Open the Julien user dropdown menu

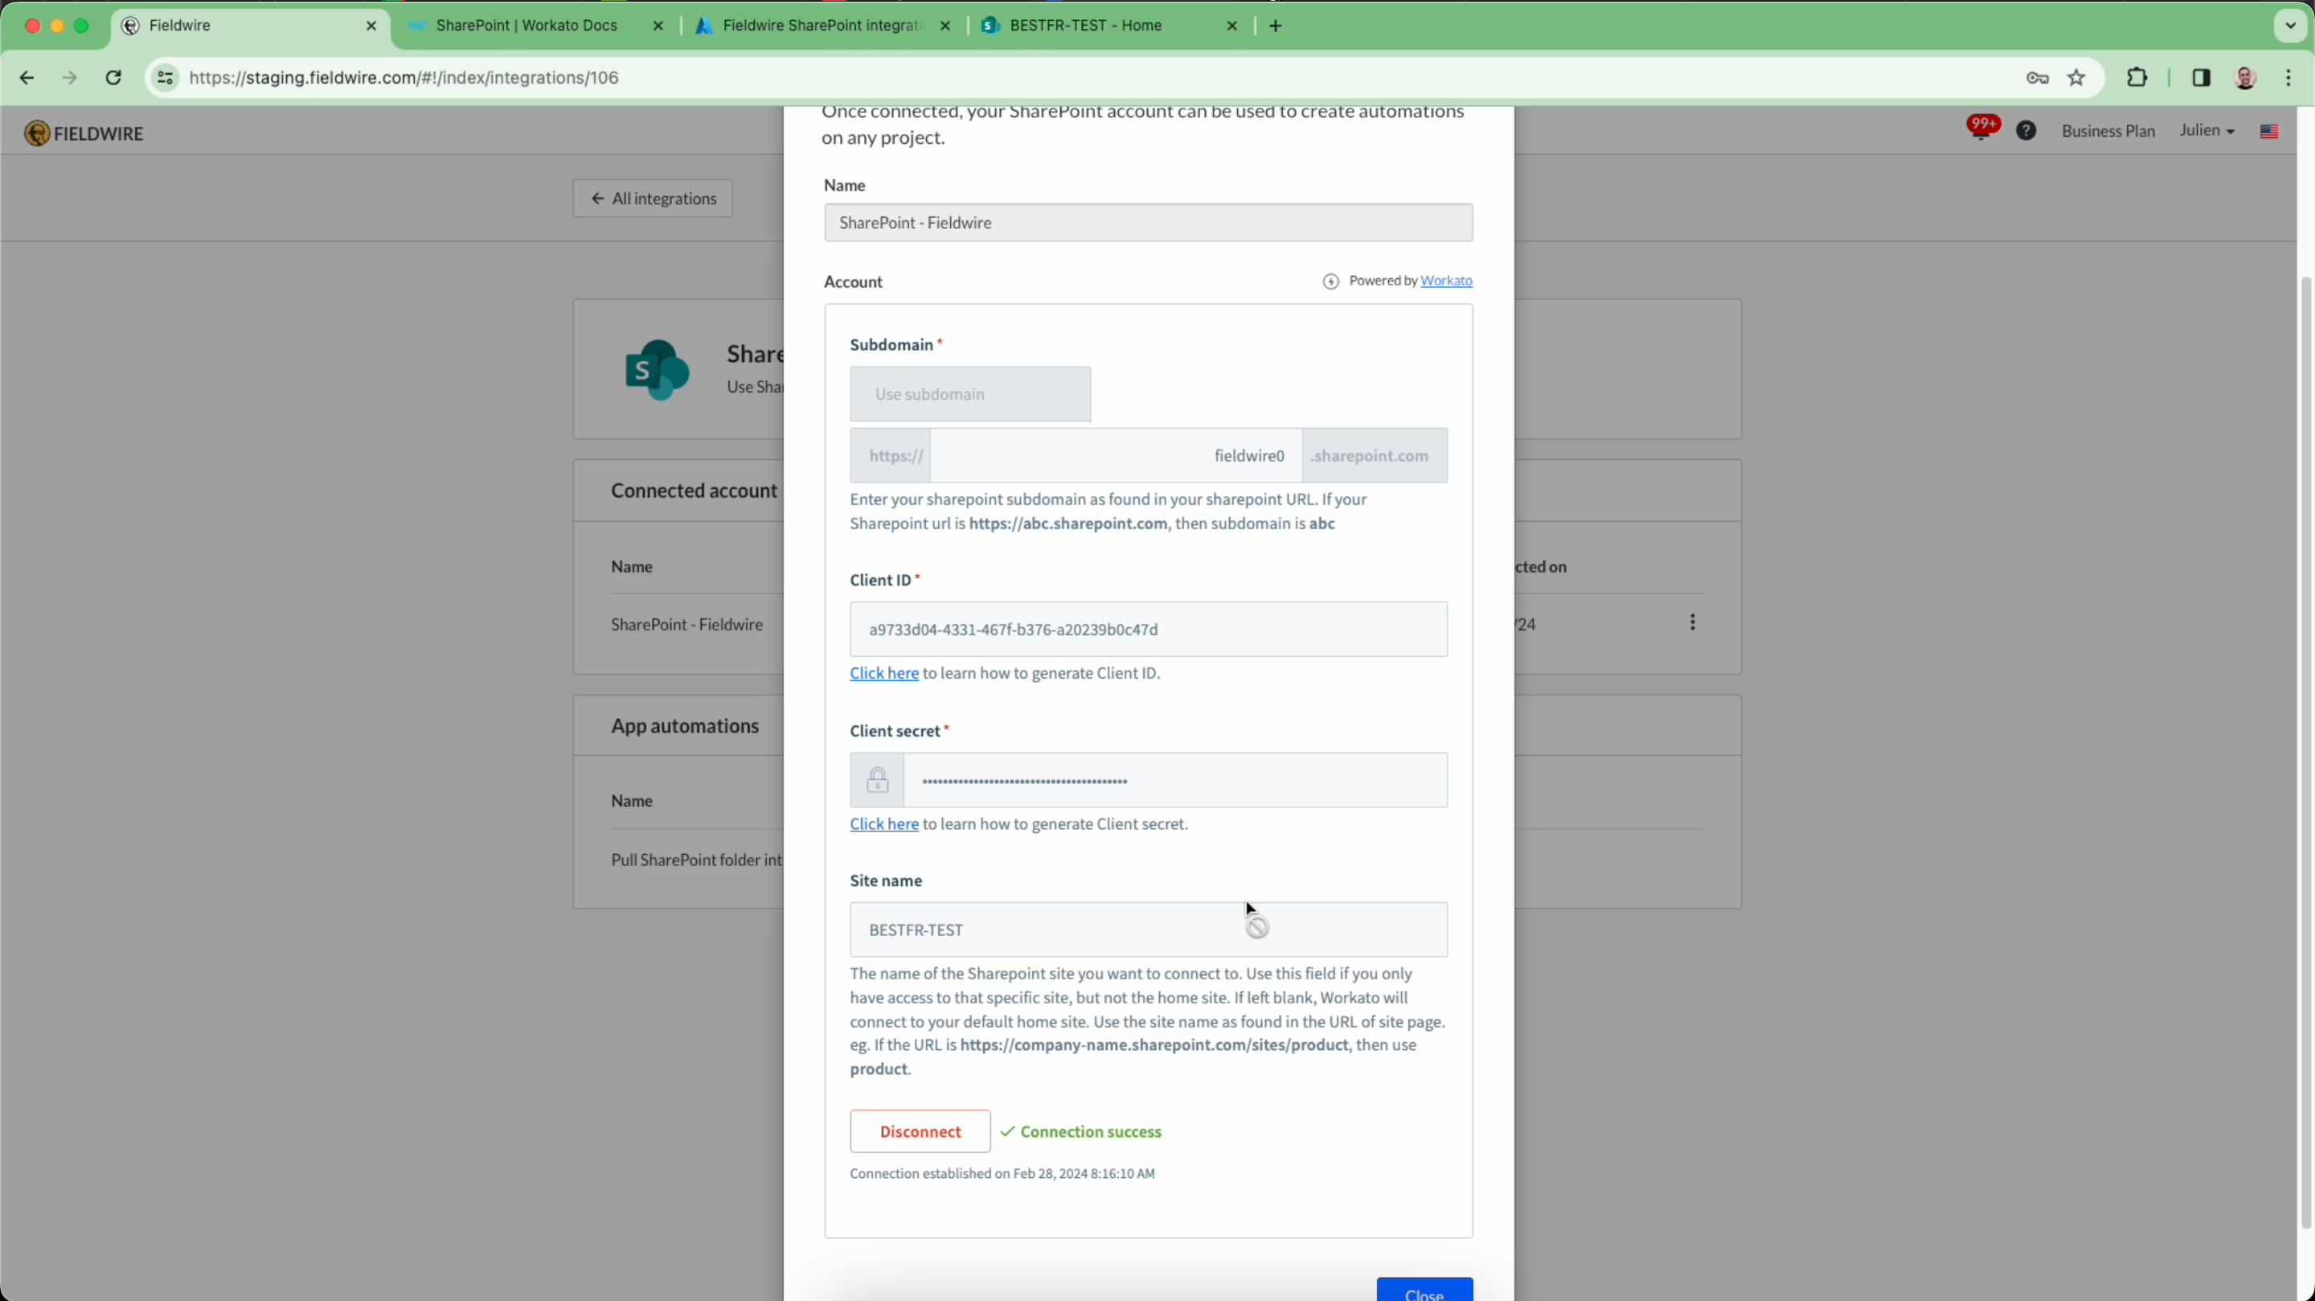[x=2206, y=131]
